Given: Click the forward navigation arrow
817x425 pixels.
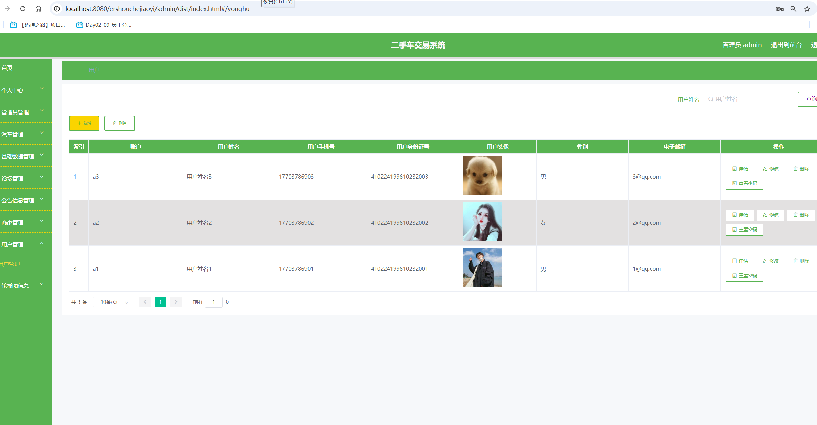Looking at the screenshot, I should (7, 9).
